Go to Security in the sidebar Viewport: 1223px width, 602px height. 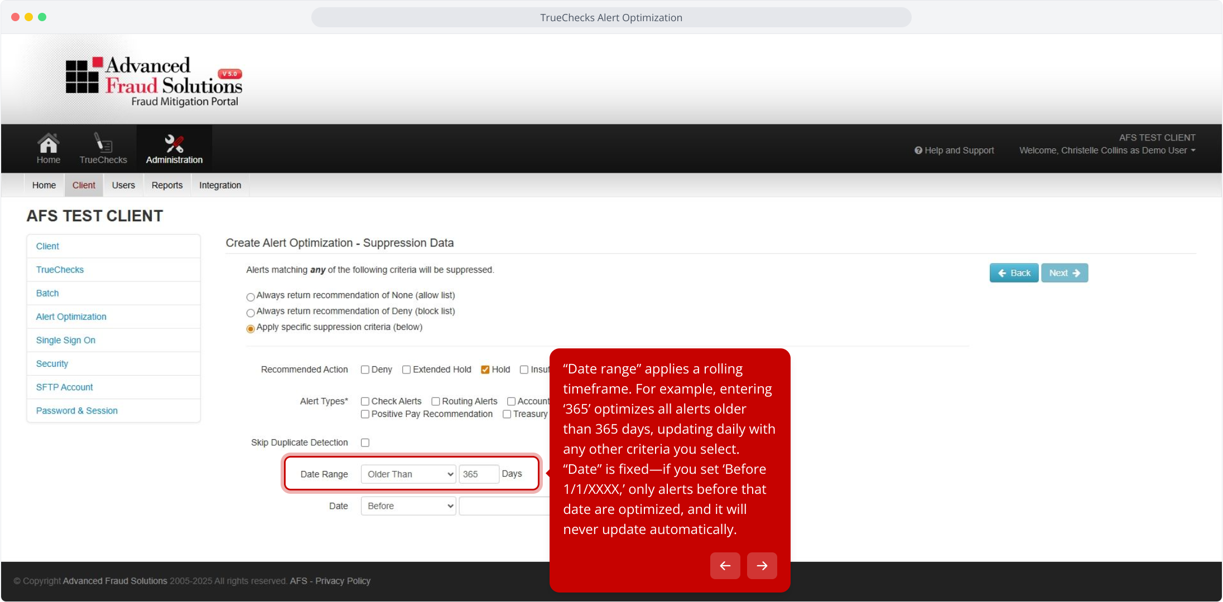point(113,363)
